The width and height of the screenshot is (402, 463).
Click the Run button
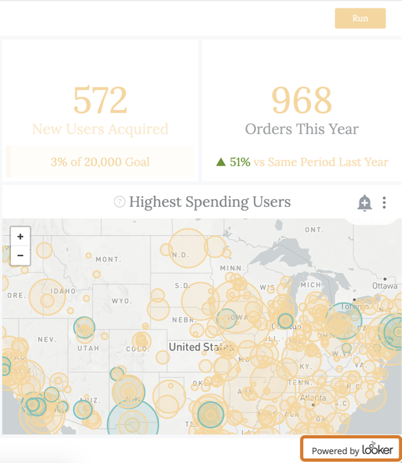pos(360,18)
